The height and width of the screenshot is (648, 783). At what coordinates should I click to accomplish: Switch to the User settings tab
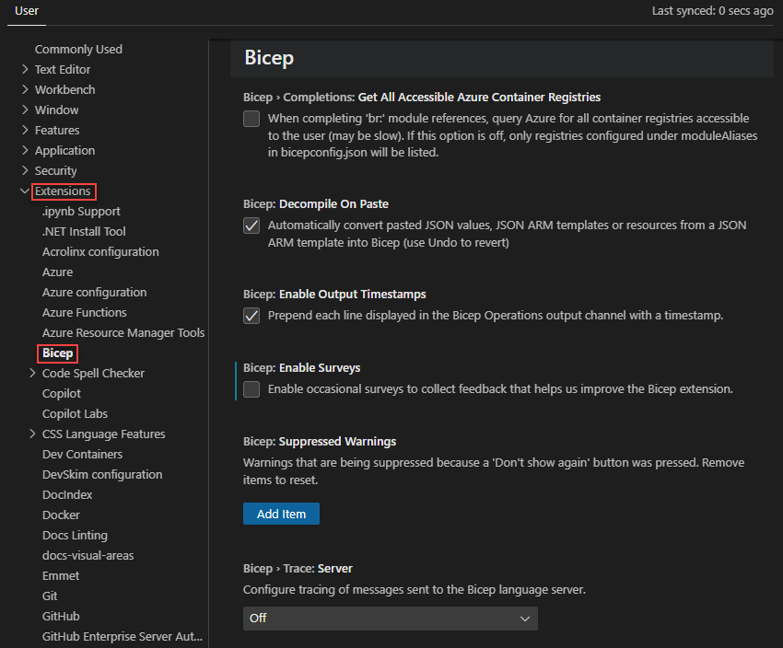tap(26, 11)
